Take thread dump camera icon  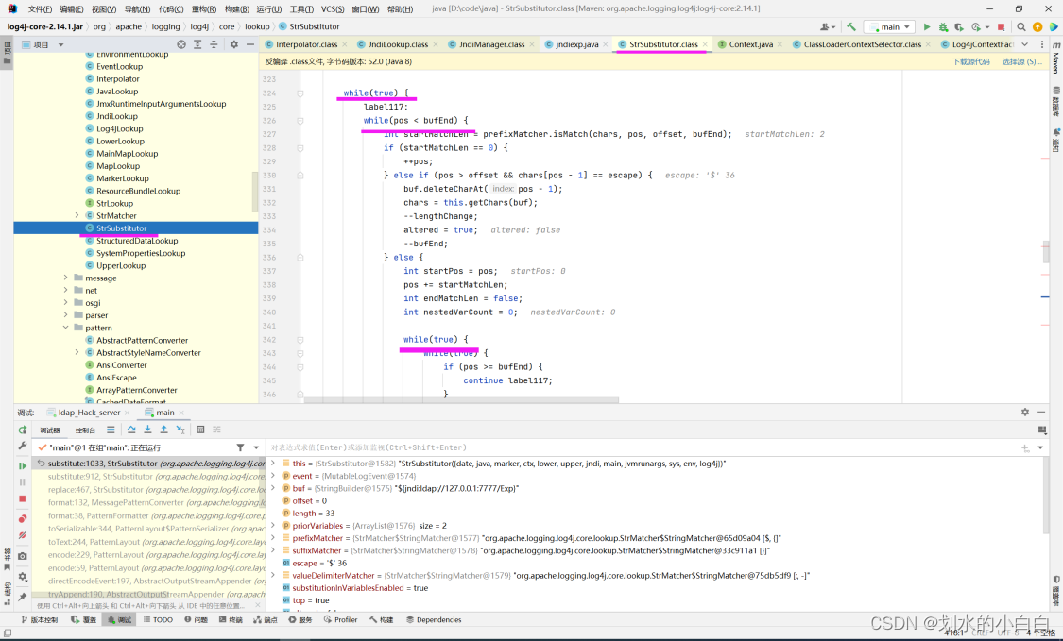tap(23, 556)
